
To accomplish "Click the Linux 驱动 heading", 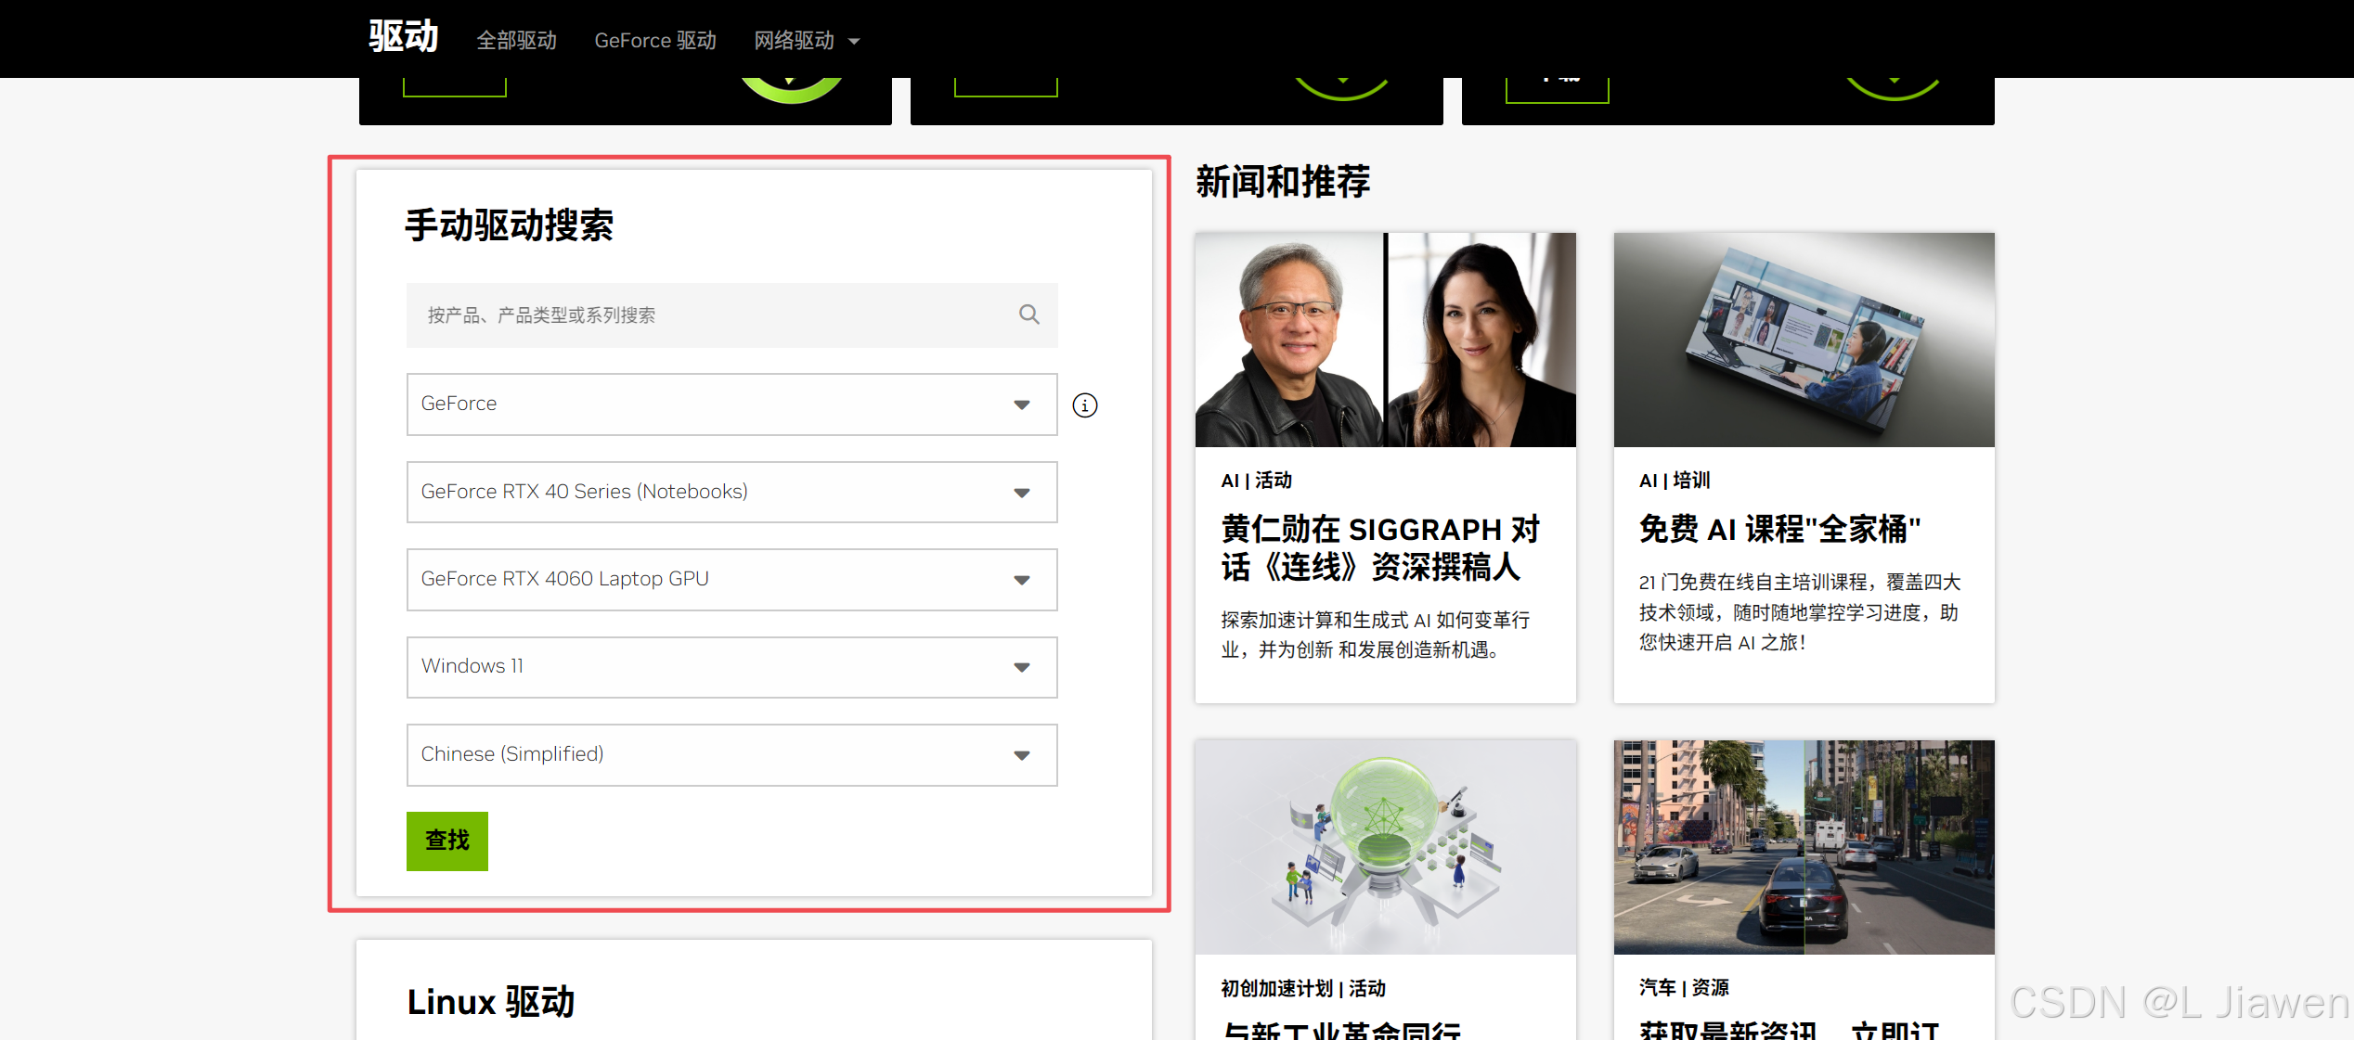I will [x=491, y=1003].
